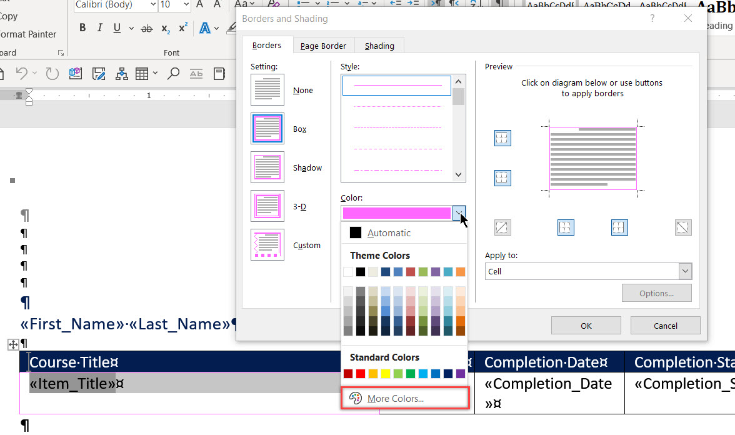The height and width of the screenshot is (435, 735).
Task: Click the Style list scroll down arrow
Action: pyautogui.click(x=459, y=174)
